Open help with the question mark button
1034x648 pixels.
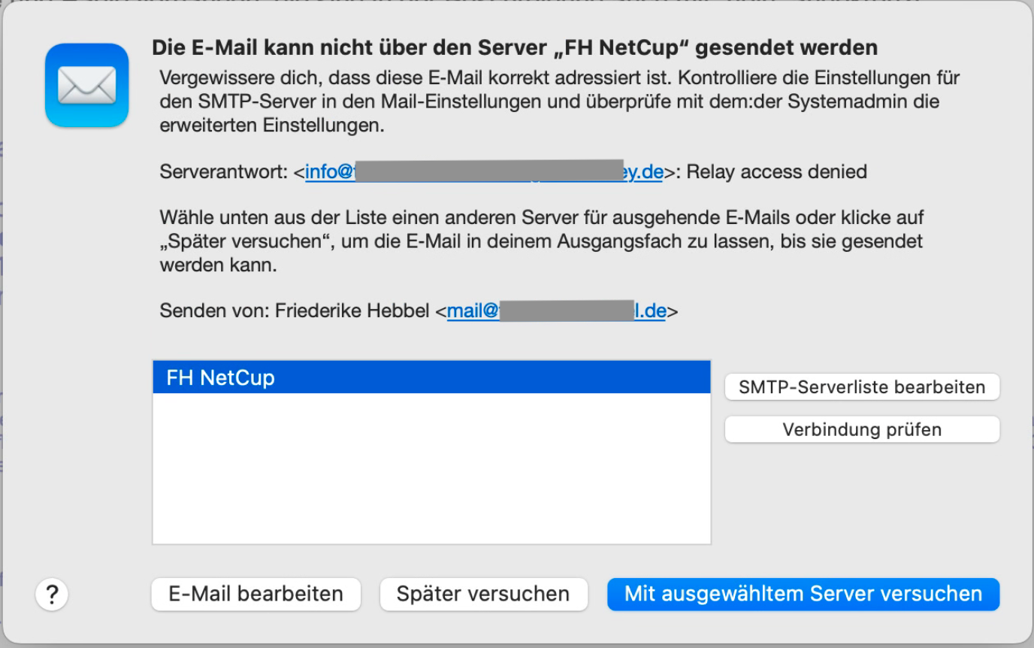(52, 595)
